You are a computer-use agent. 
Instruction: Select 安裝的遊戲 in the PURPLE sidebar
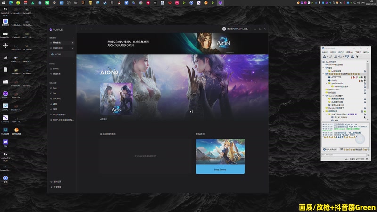pos(62,48)
